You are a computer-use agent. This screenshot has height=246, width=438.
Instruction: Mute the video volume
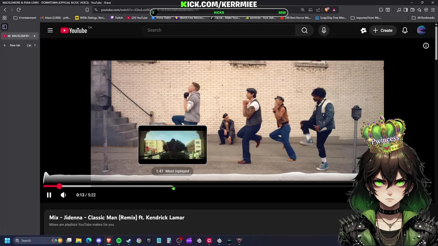click(x=63, y=195)
